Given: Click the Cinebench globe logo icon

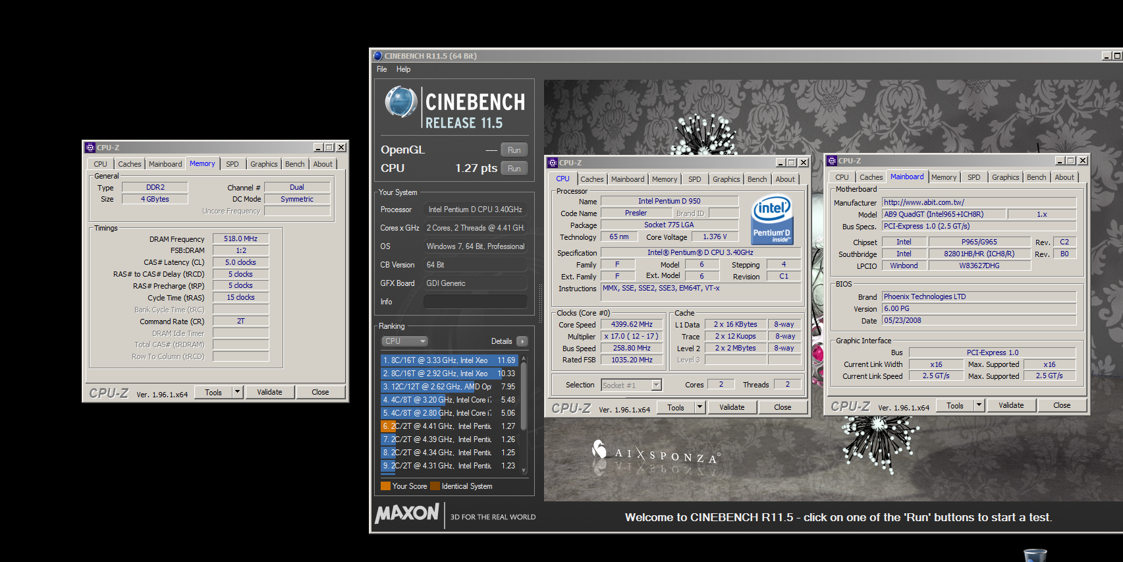Looking at the screenshot, I should point(401,102).
